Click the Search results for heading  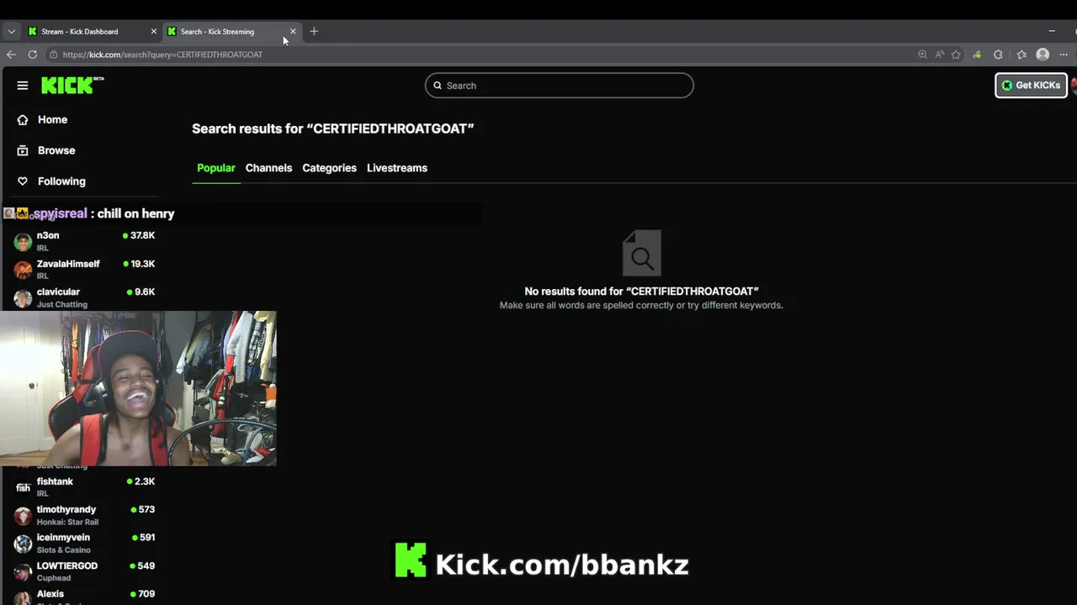333,129
